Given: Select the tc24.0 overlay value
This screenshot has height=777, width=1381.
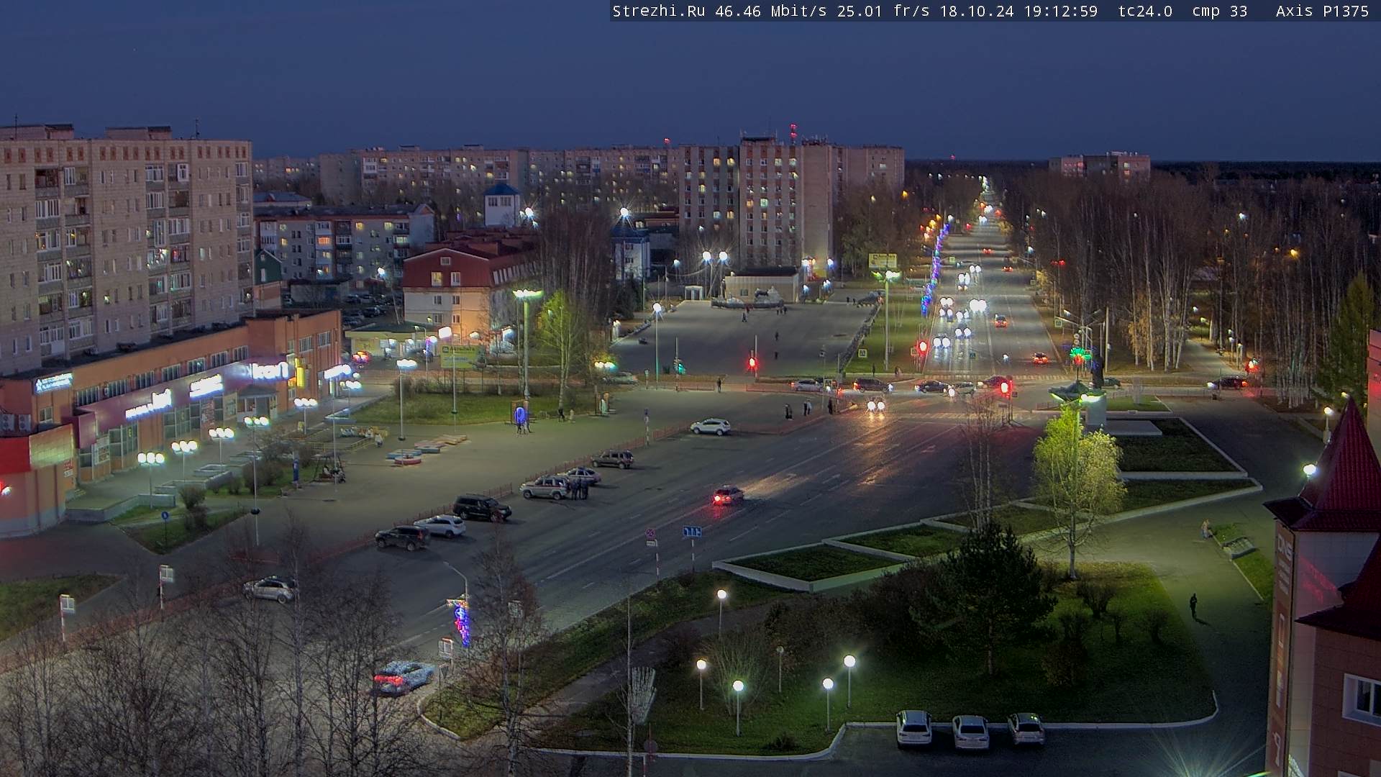Looking at the screenshot, I should [x=1146, y=12].
